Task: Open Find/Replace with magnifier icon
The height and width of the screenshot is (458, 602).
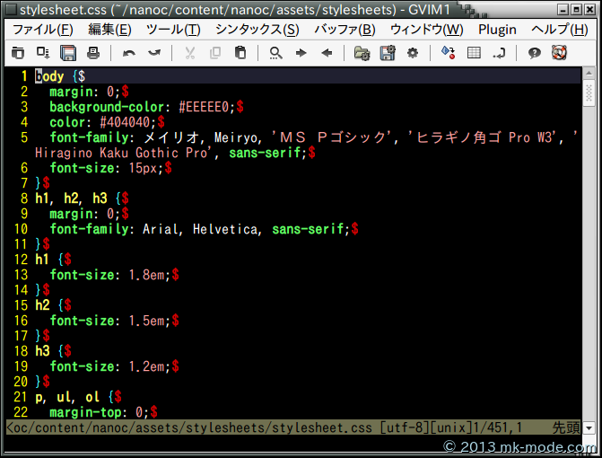Action: pyautogui.click(x=275, y=53)
